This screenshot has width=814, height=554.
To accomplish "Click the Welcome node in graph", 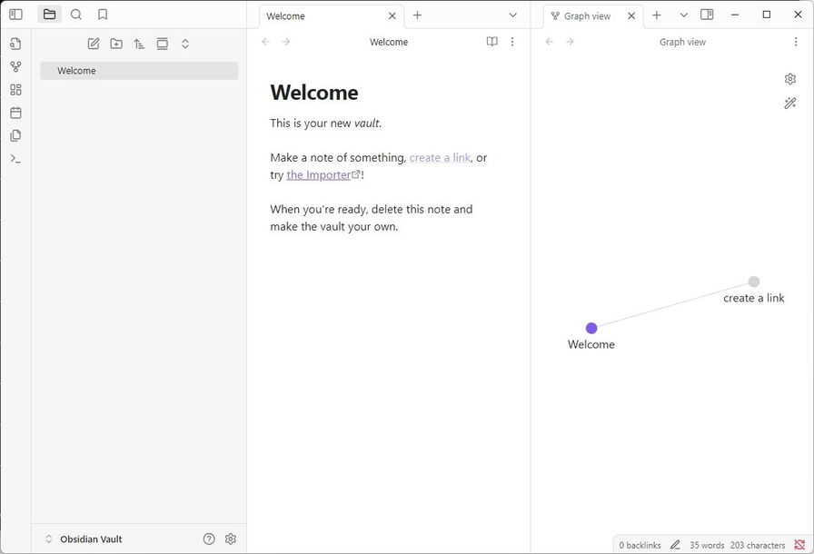I will pos(591,328).
